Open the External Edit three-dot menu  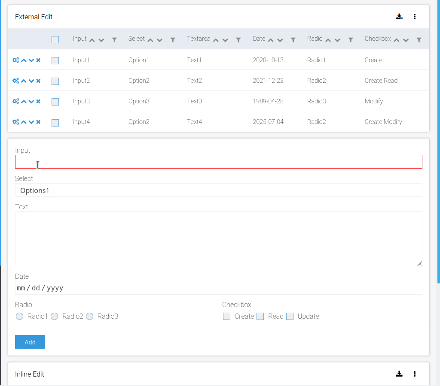tap(415, 17)
